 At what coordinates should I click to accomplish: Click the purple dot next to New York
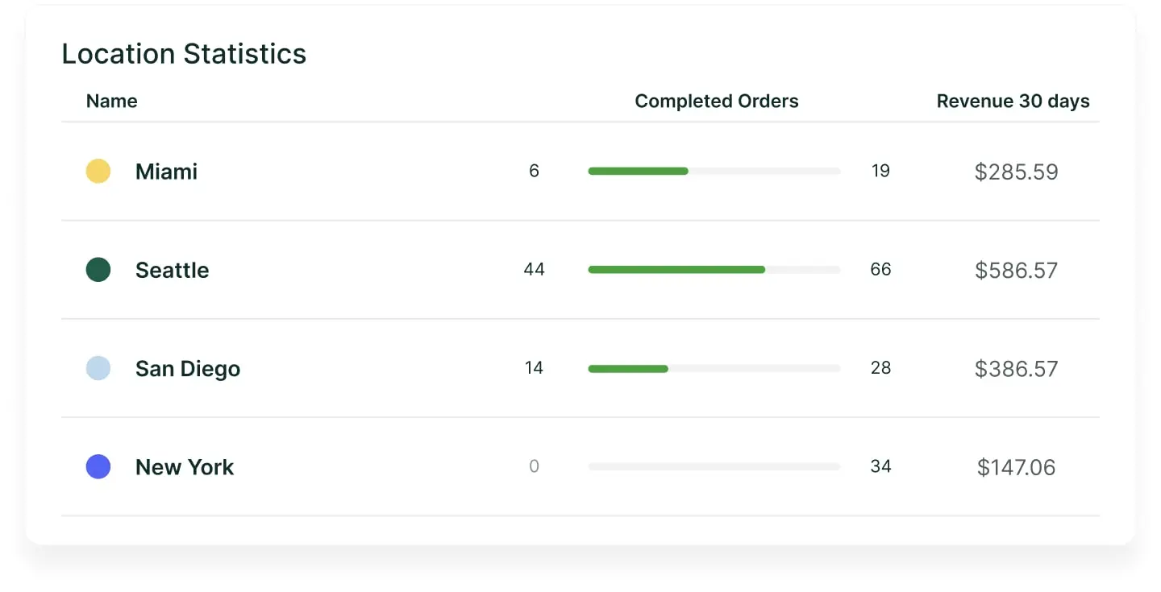(x=98, y=466)
